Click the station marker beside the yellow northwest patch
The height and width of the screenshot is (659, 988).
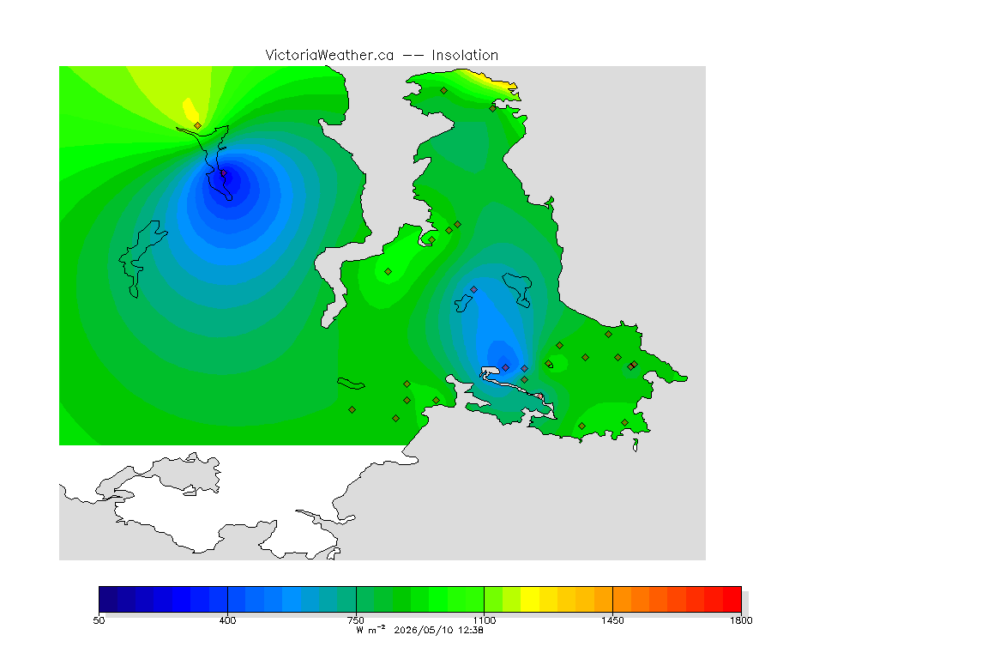click(x=198, y=126)
